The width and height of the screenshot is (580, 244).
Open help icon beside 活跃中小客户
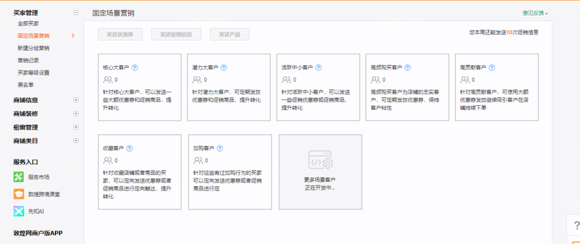(x=318, y=68)
